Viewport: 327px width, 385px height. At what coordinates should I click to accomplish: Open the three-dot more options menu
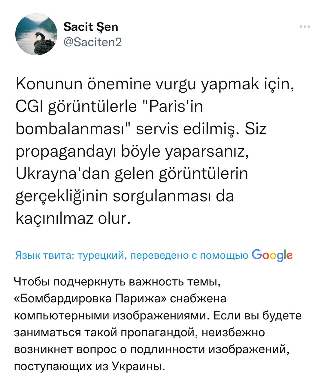point(305,27)
